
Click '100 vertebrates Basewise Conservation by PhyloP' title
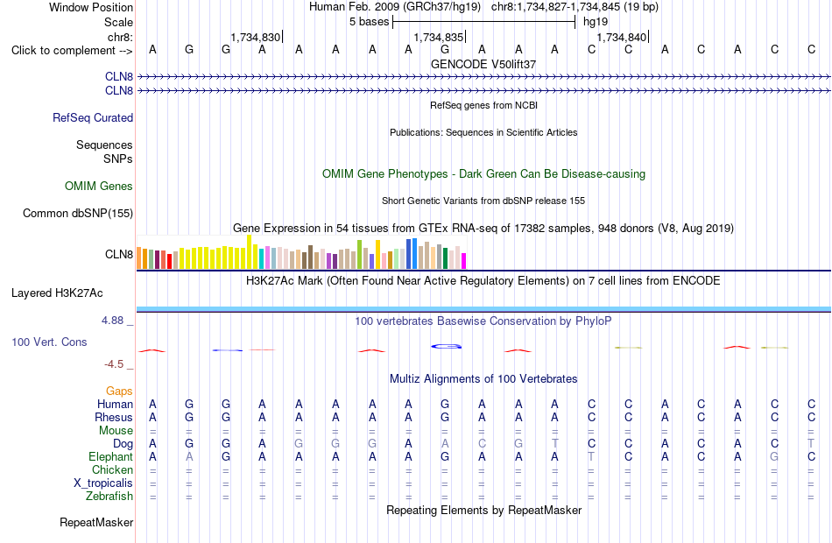click(483, 321)
